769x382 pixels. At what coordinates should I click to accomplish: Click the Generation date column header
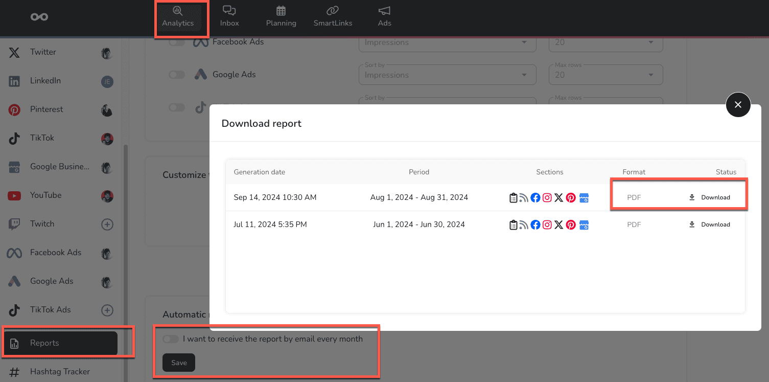click(x=259, y=172)
